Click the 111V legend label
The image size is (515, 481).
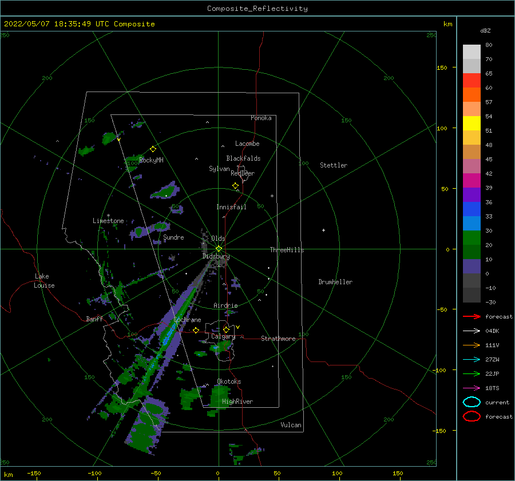492,345
